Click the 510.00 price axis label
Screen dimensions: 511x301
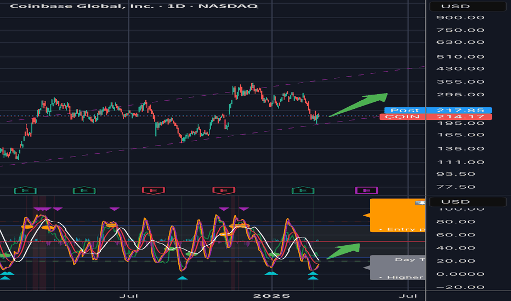(460, 57)
